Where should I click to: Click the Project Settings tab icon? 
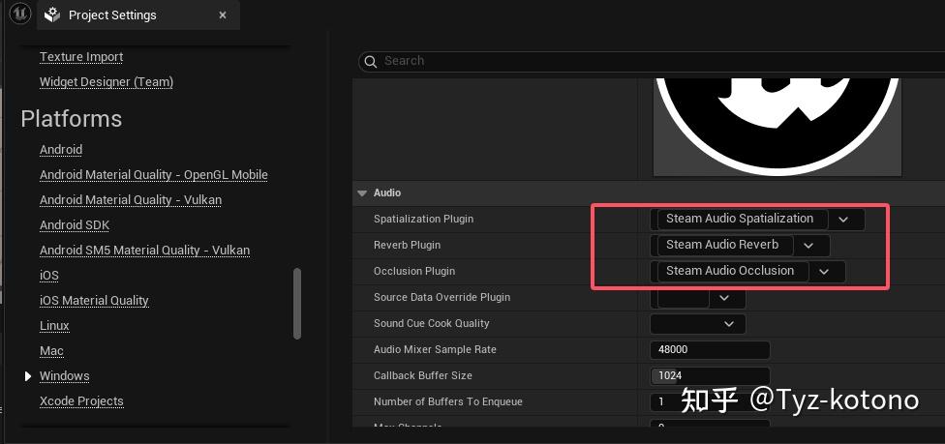53,15
